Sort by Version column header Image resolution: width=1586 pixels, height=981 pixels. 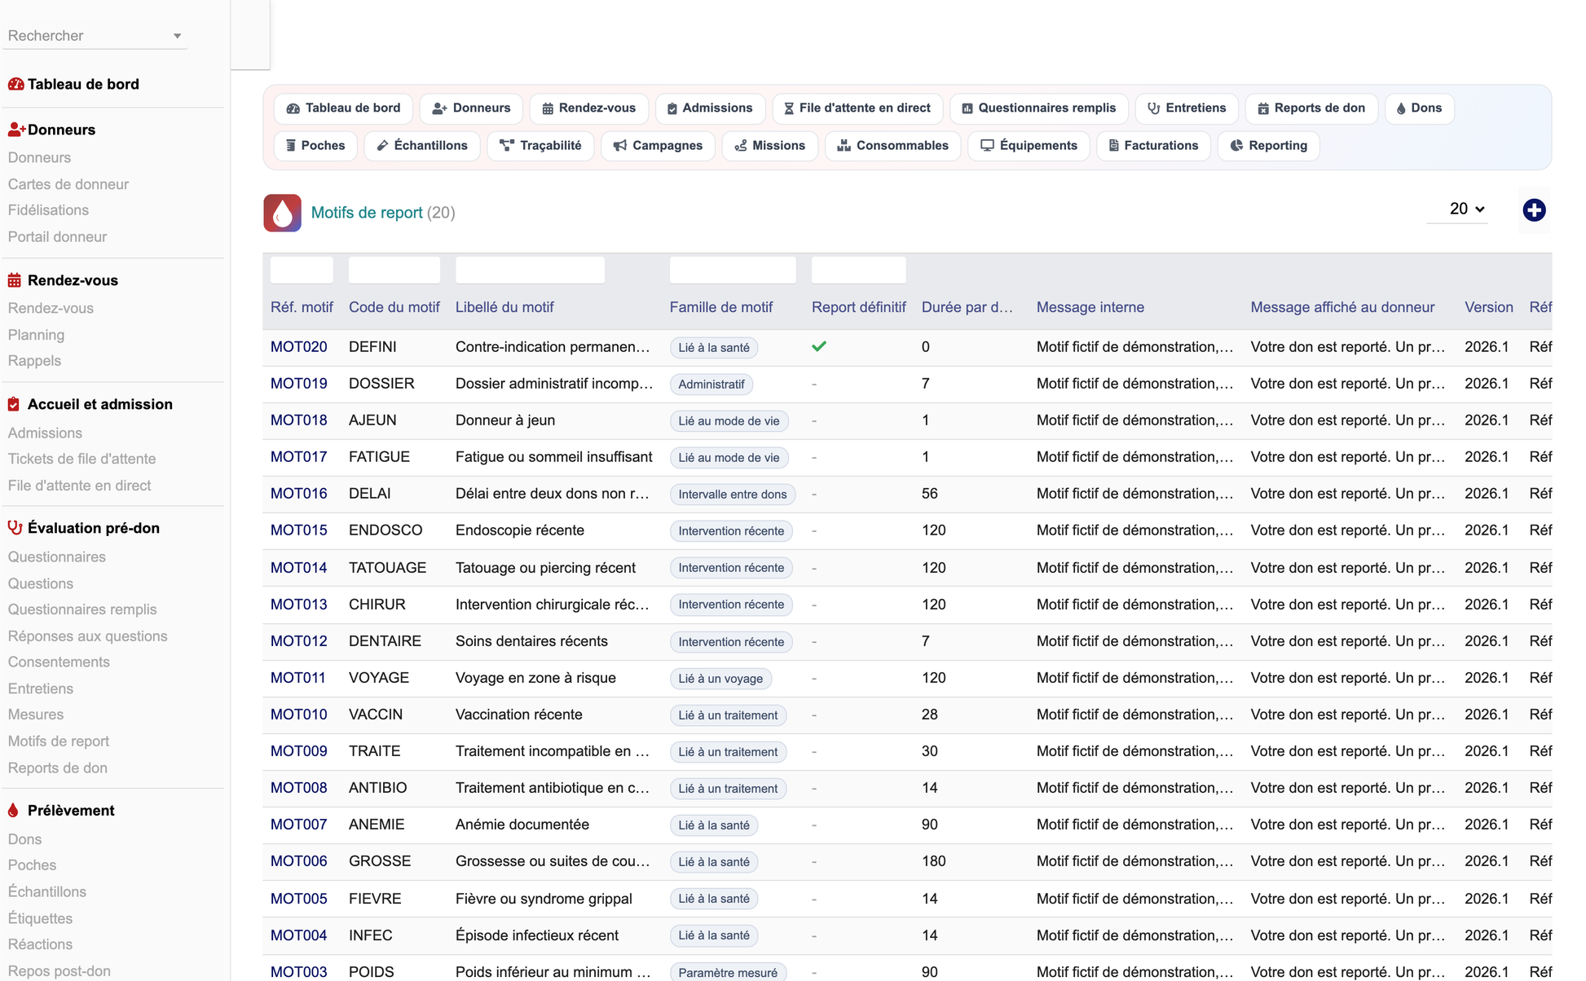click(x=1489, y=307)
